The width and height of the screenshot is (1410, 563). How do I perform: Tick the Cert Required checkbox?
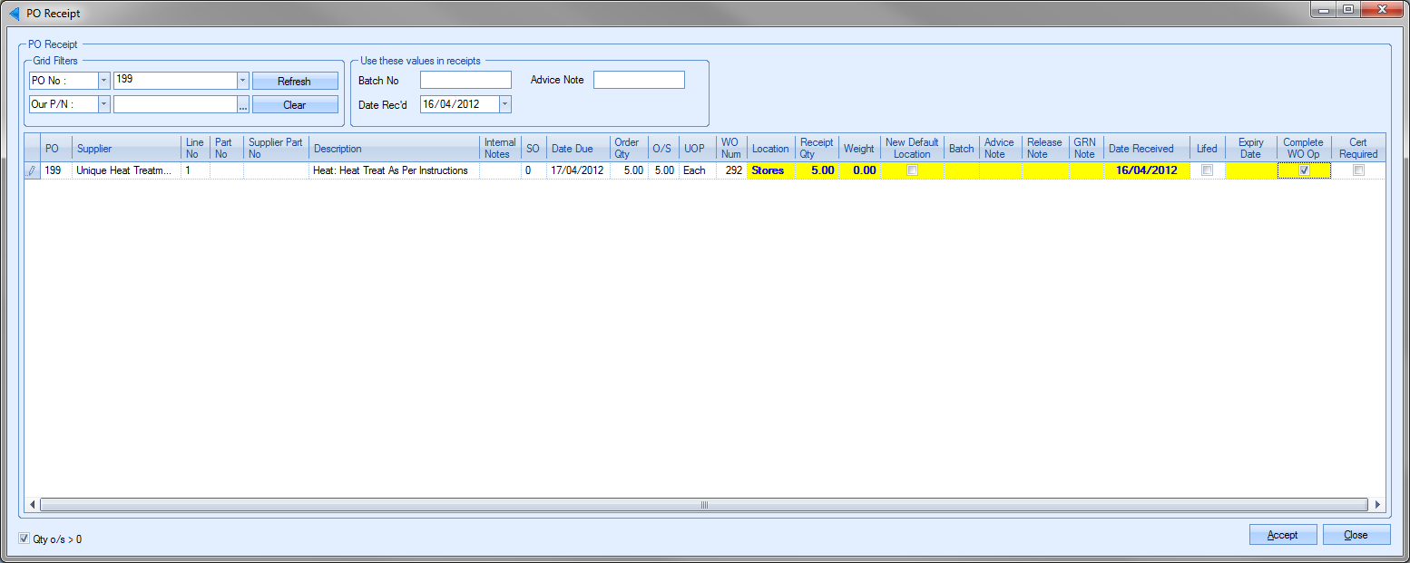pos(1358,170)
